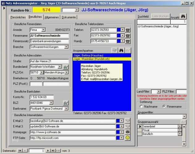Open the Serienbrief group row dropdown

180,127
